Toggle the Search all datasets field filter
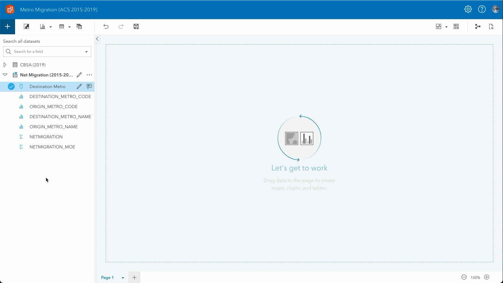Screen dimensions: 503x283 [x=86, y=51]
